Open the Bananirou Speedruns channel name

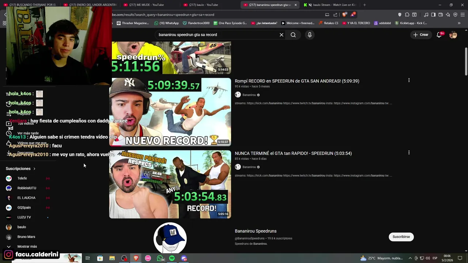point(256,231)
